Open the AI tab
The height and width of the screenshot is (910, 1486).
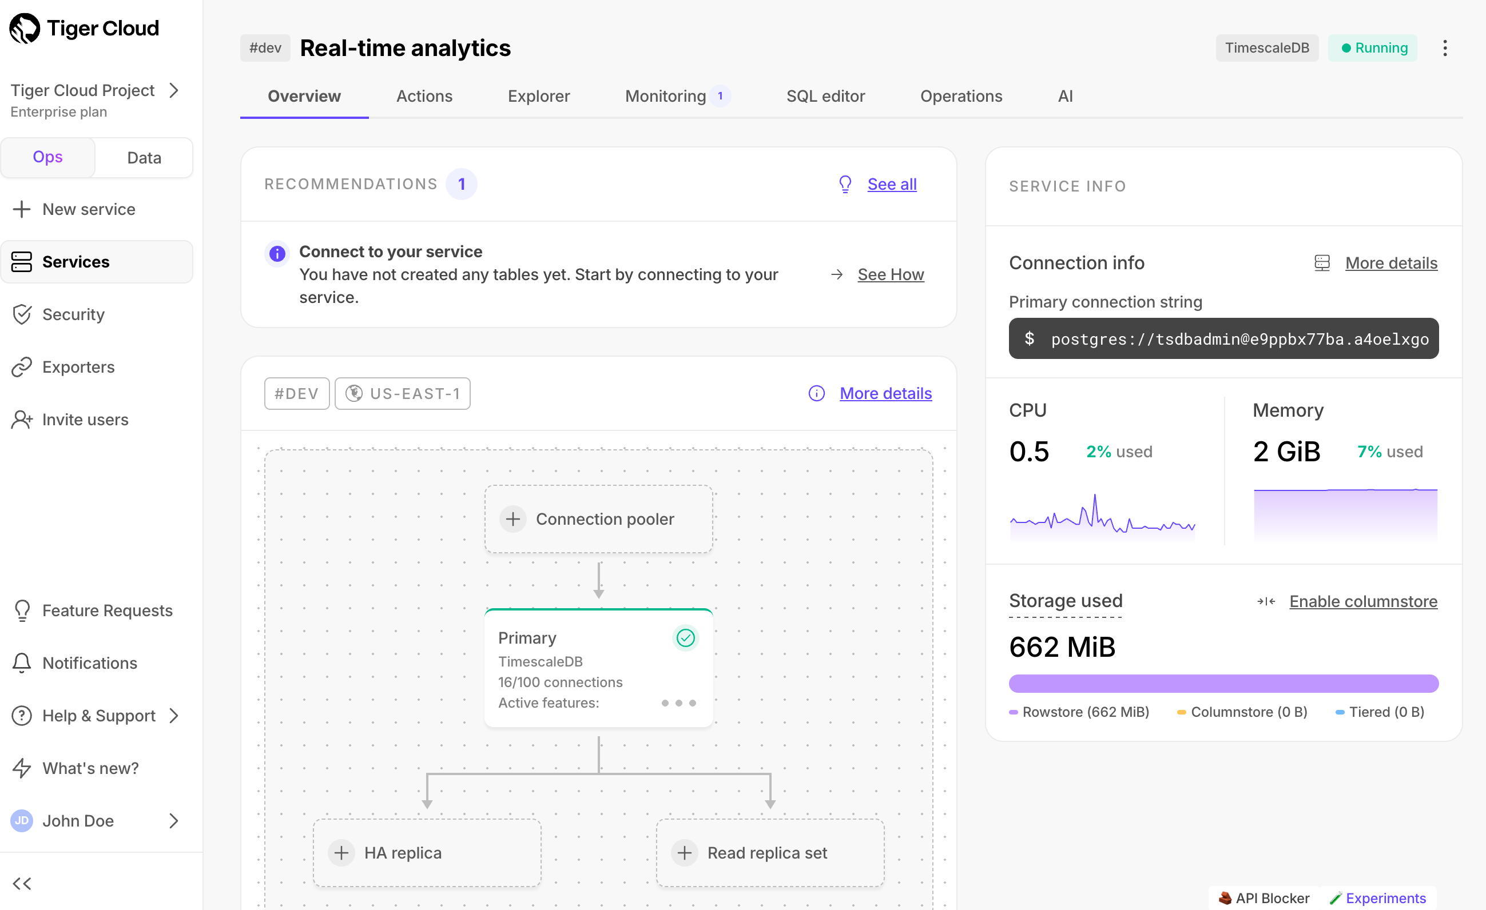pos(1065,97)
